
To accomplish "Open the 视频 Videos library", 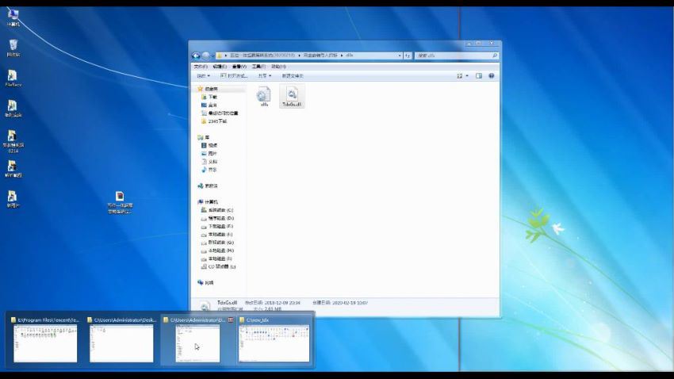I will 209,145.
